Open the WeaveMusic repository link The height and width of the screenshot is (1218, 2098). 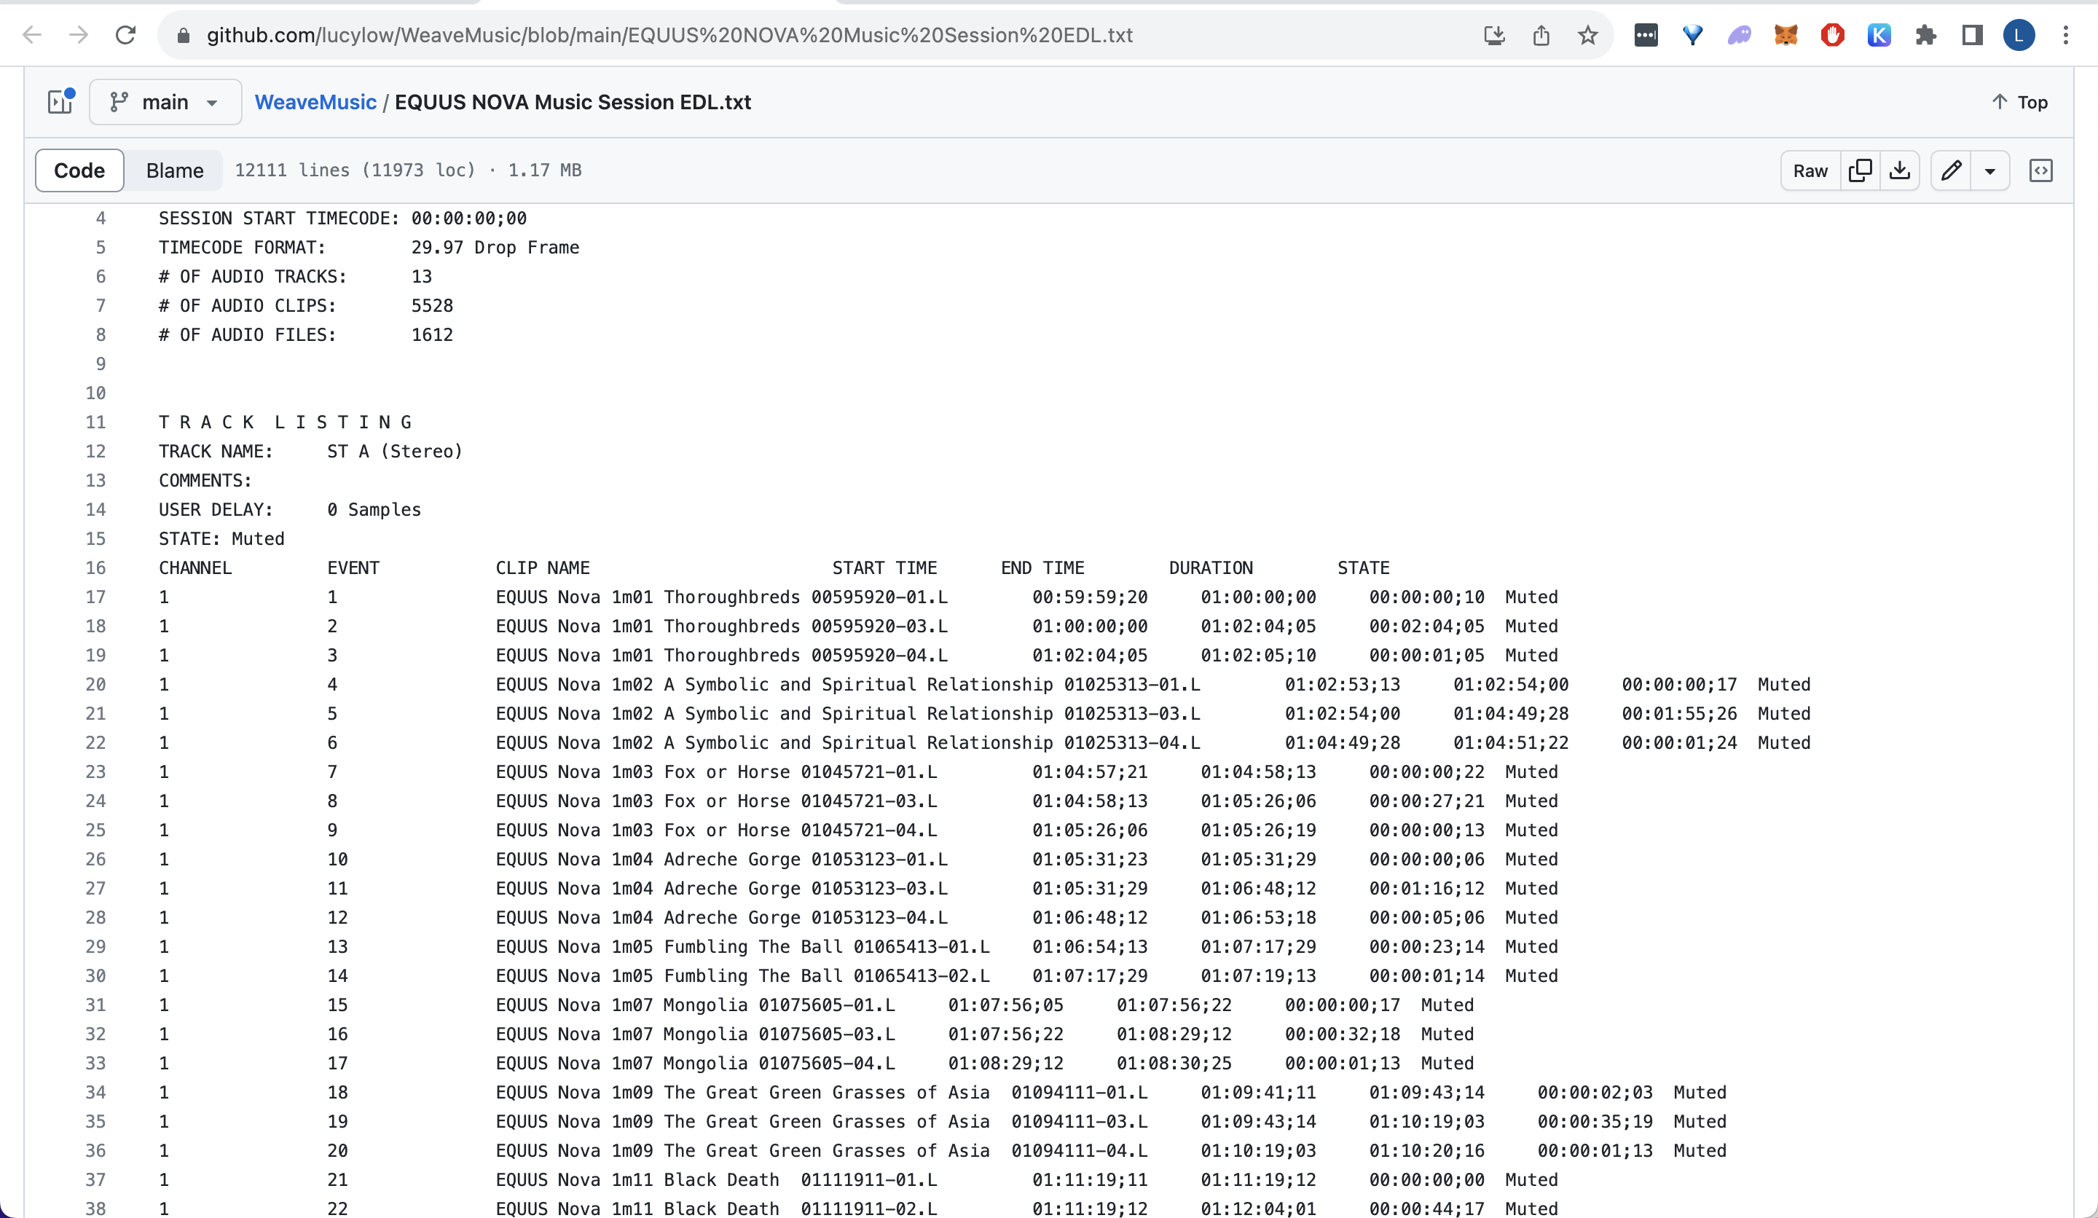pos(315,101)
